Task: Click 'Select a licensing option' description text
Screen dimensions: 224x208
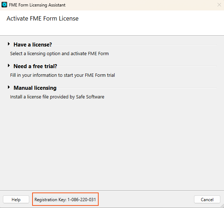Action: click(x=59, y=54)
